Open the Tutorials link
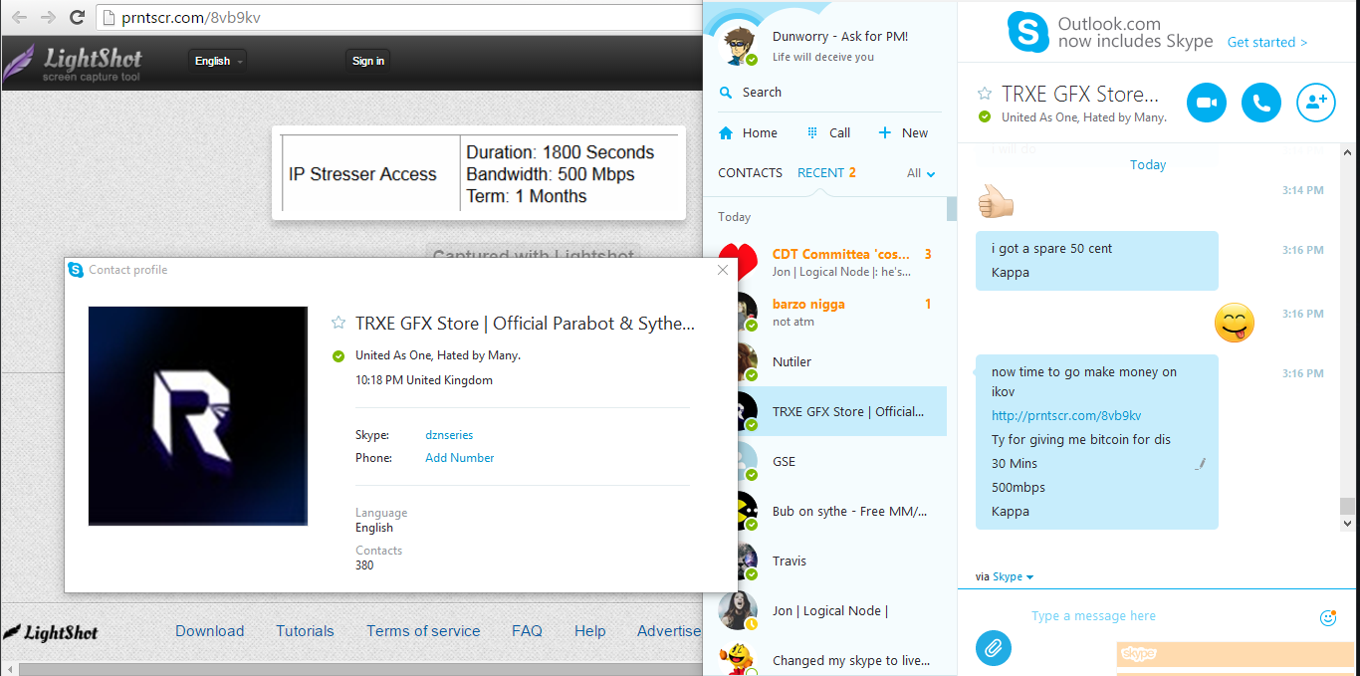 [305, 631]
